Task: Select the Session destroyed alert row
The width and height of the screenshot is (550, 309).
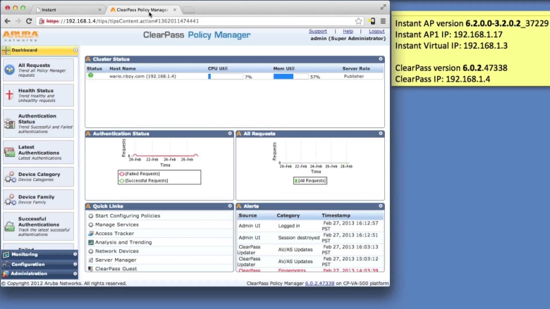Action: pos(310,238)
